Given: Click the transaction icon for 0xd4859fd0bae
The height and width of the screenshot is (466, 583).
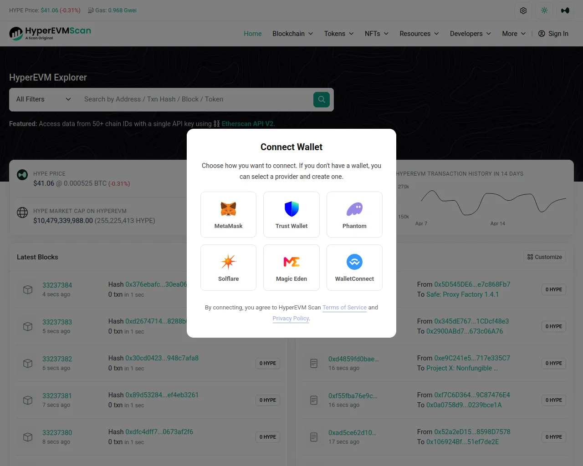Looking at the screenshot, I should tap(314, 363).
